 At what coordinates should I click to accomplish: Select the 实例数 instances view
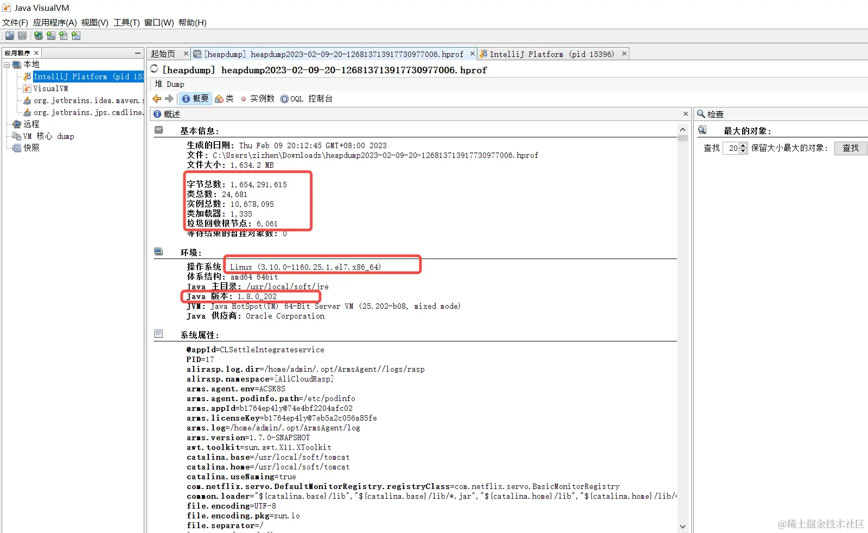click(258, 99)
